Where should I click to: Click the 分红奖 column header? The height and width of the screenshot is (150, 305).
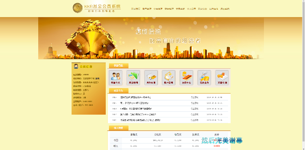[157, 135]
